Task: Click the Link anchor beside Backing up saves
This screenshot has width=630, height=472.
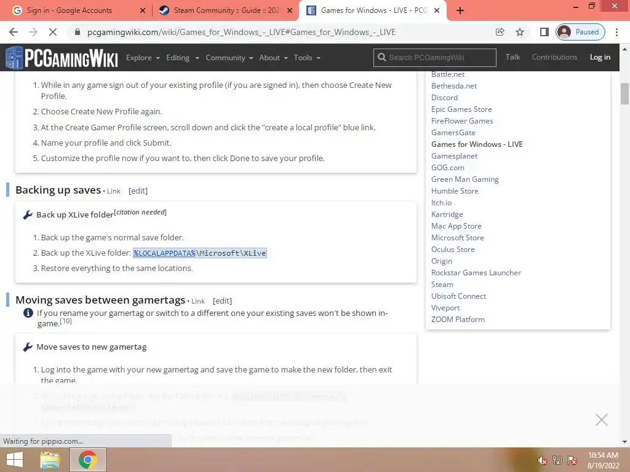Action: (114, 192)
